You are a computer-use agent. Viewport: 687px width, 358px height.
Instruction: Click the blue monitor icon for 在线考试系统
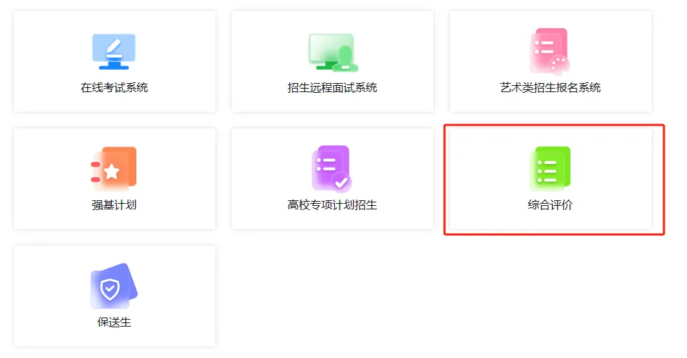pyautogui.click(x=114, y=52)
